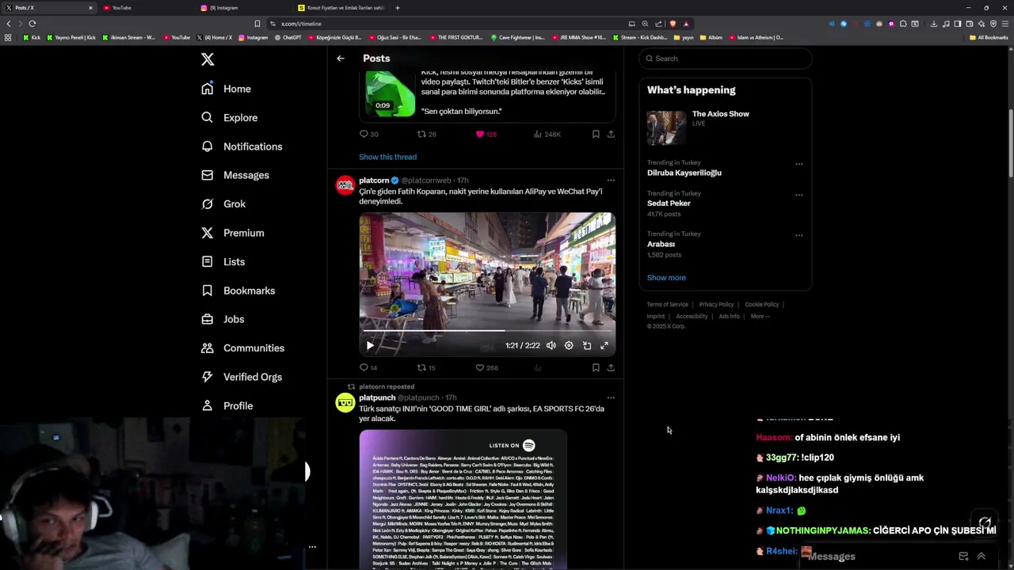Image resolution: width=1014 pixels, height=570 pixels.
Task: Open the platpunch profile avatar
Action: pos(345,404)
